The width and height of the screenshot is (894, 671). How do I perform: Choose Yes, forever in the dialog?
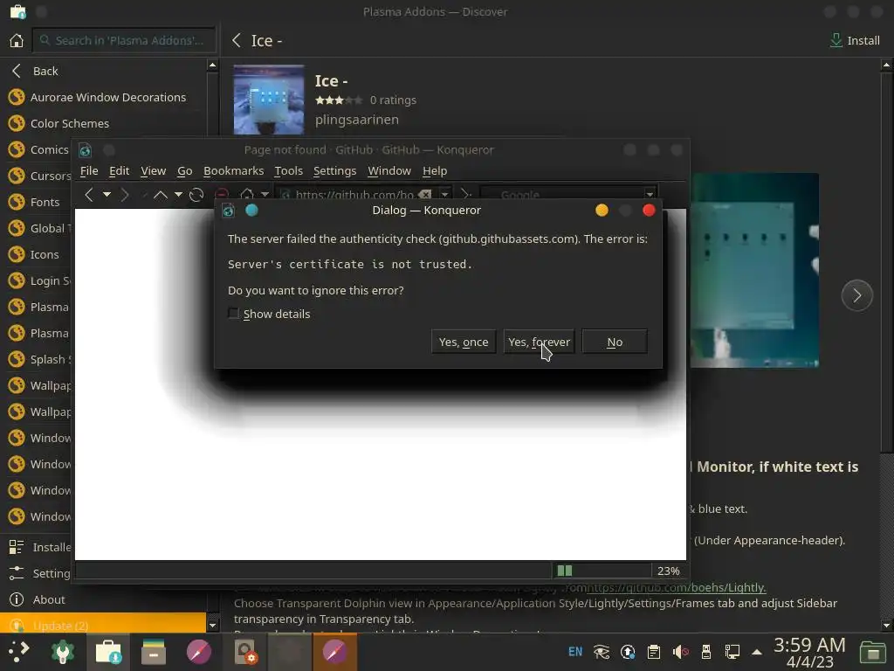(539, 342)
